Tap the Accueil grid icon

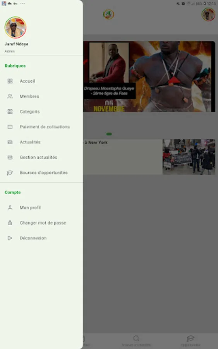pyautogui.click(x=10, y=81)
